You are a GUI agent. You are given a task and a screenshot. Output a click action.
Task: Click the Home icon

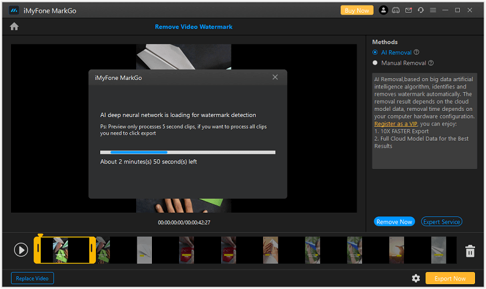[x=14, y=27]
